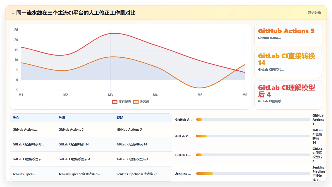Viewport: 332px width, 187px height.
Task: Select the title 同一流水线在三个主流CI平台的人工修正工作量对比
Action: [x=76, y=13]
